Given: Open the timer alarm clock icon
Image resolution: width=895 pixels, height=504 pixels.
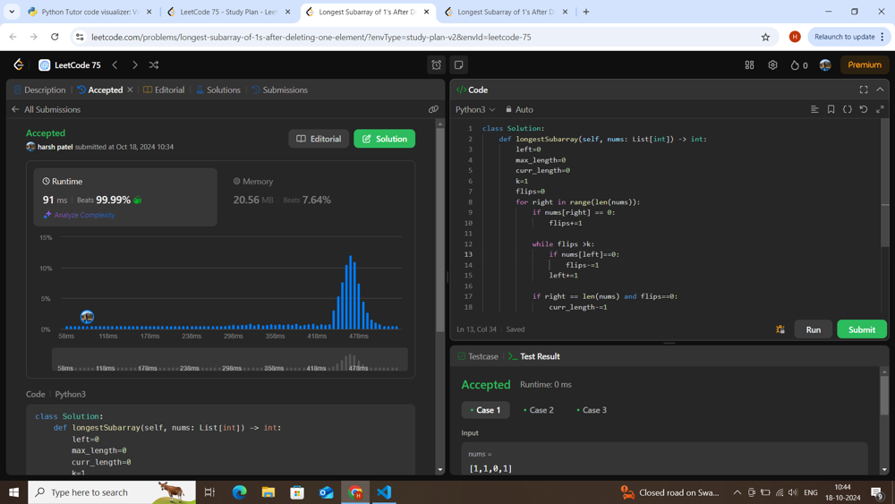Looking at the screenshot, I should tap(437, 65).
